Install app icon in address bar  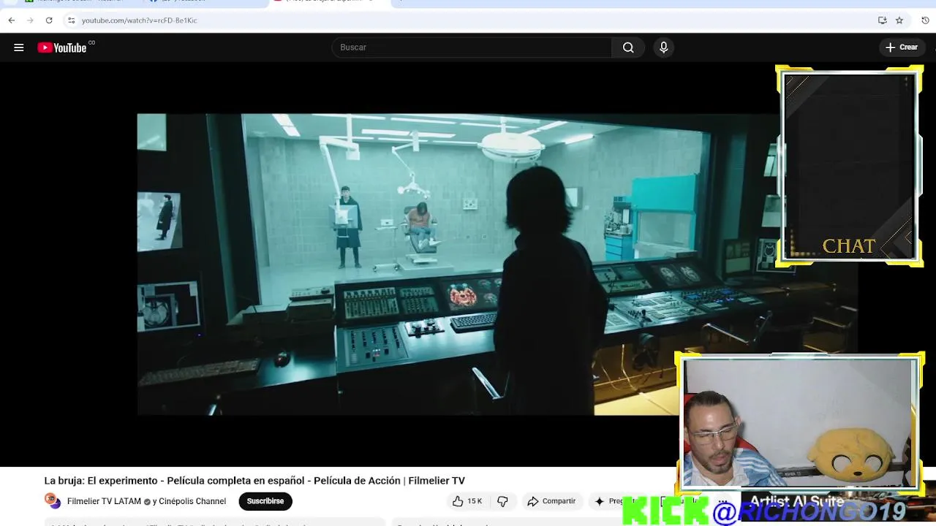883,20
